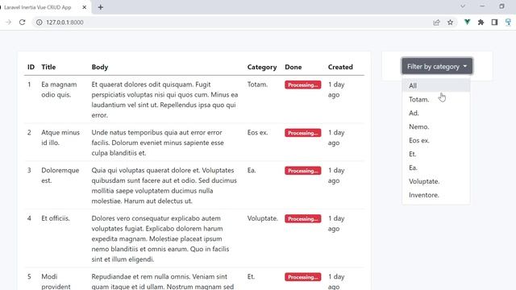Filter the list by Totam. category
Screen dimensions: 516x290
click(x=436, y=99)
